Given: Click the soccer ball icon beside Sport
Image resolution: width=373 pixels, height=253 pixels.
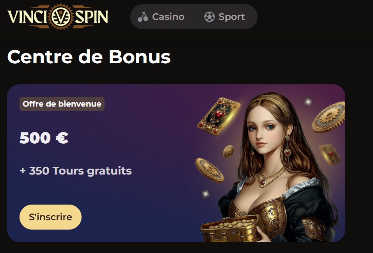Looking at the screenshot, I should pos(210,17).
